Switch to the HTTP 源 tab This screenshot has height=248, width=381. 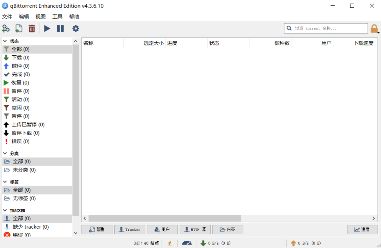[x=195, y=230]
